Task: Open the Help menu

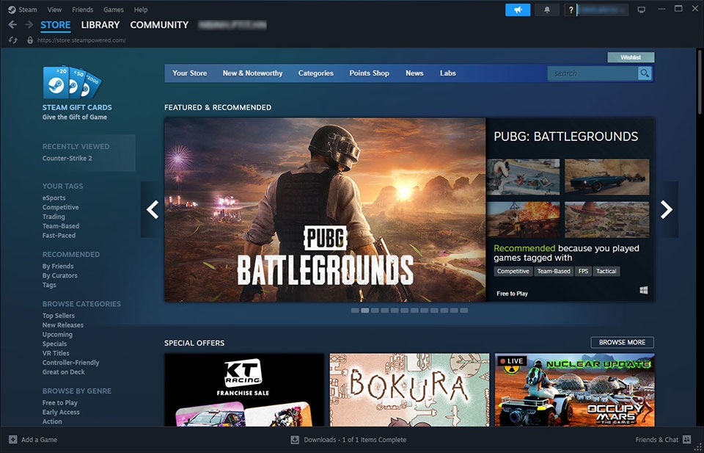Action: point(141,10)
